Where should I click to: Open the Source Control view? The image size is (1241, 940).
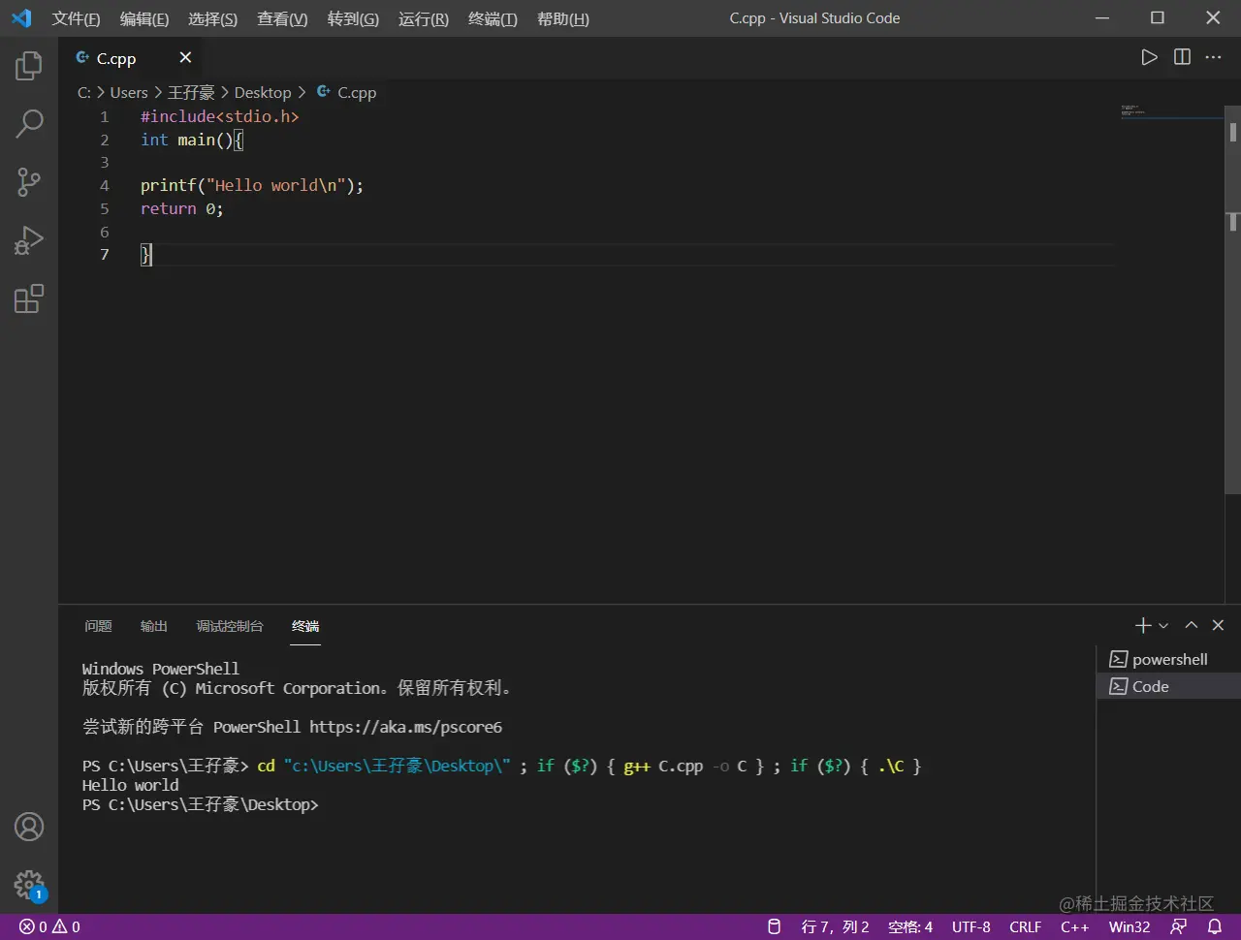pyautogui.click(x=29, y=181)
